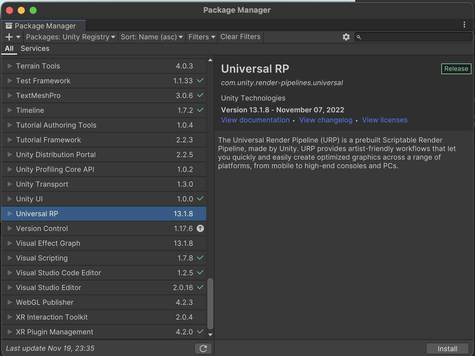Open the Sort: Name (asc) dropdown
This screenshot has height=356, width=475.
[x=152, y=37]
